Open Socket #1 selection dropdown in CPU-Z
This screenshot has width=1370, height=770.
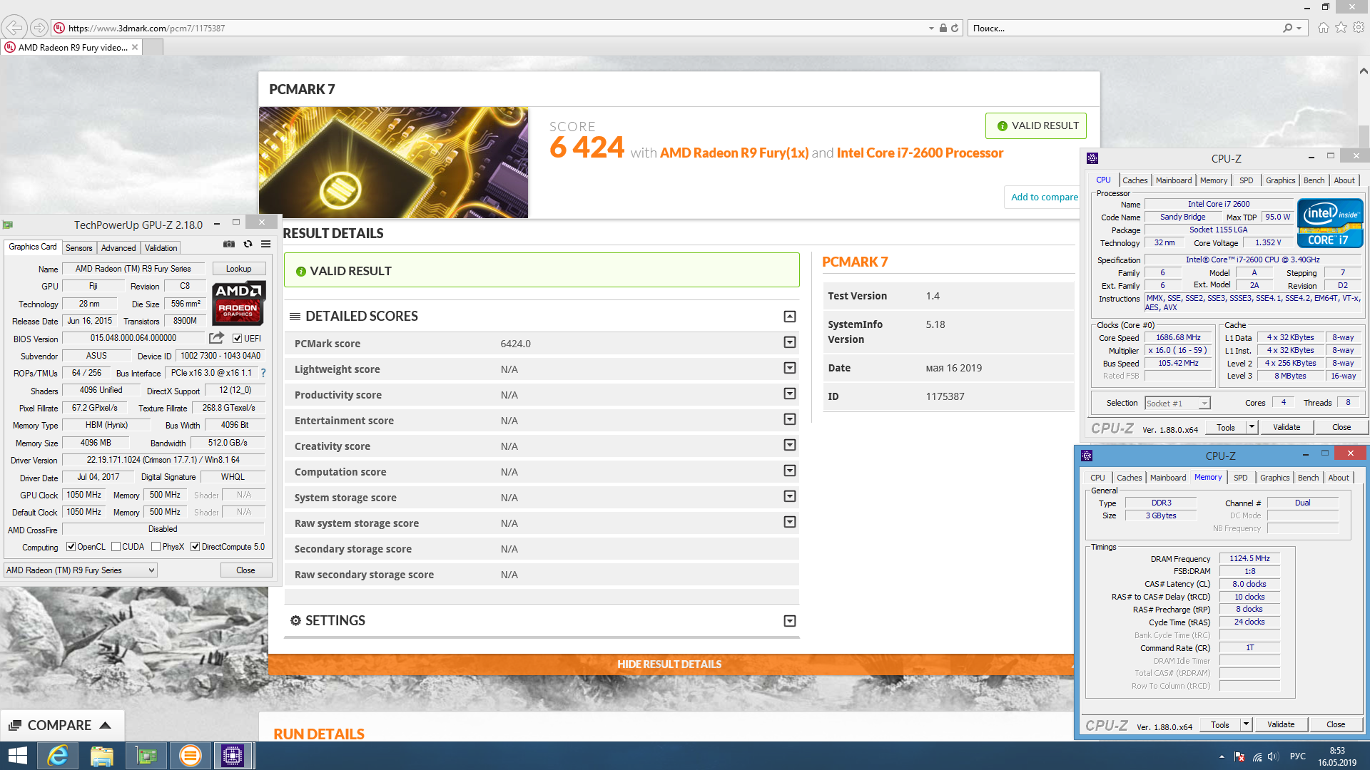coord(1177,403)
